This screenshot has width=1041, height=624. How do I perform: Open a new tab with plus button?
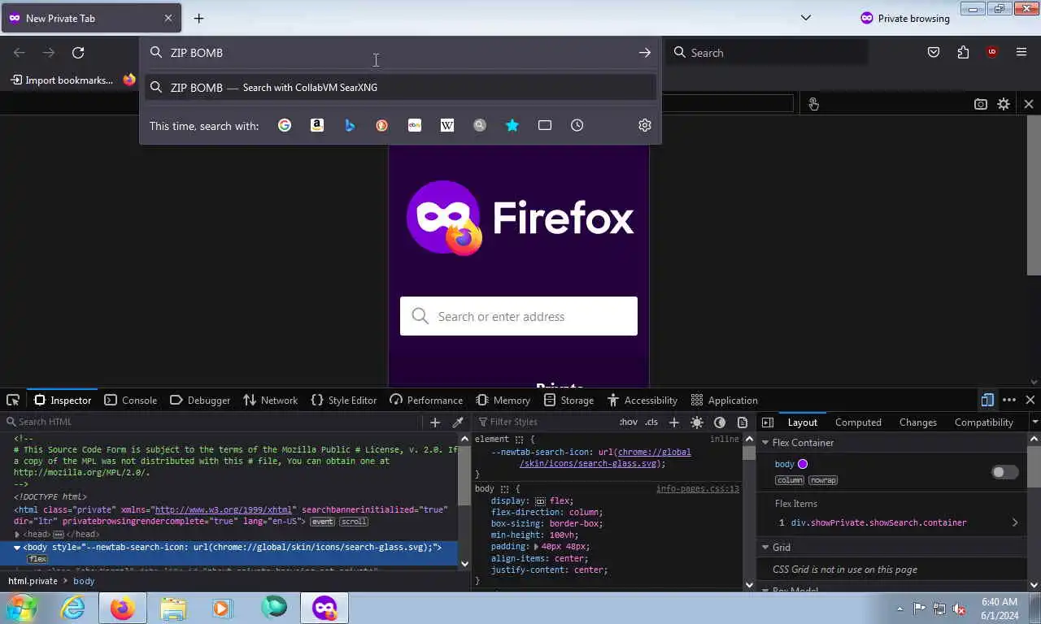(x=198, y=18)
